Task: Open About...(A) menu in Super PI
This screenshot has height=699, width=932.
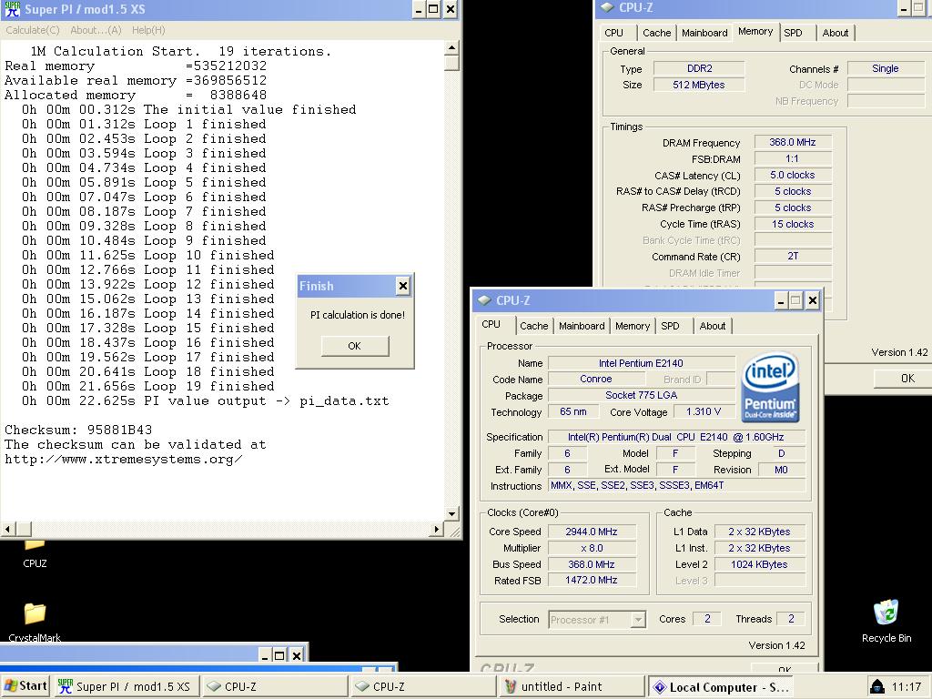Action: 96,30
